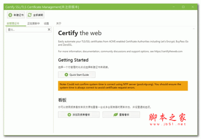Click the Getting Started heading
This screenshot has width=201, height=139.
[x=73, y=60]
